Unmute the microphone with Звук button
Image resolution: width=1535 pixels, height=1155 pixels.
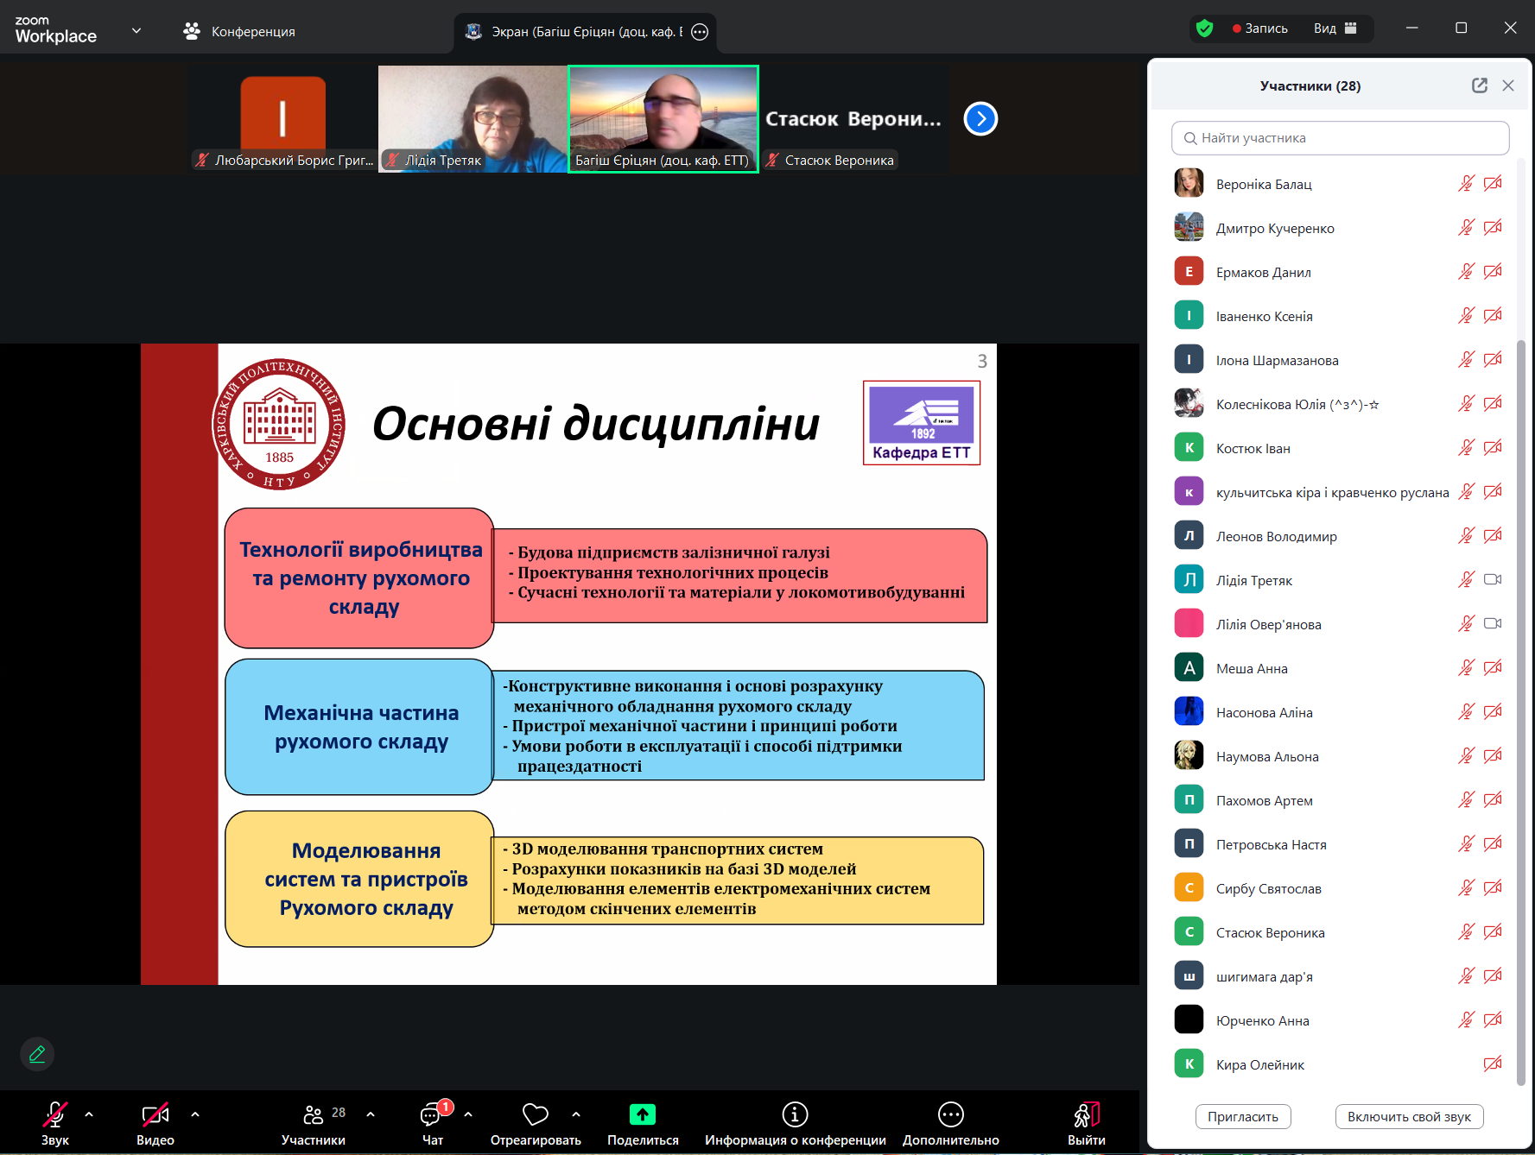55,1115
